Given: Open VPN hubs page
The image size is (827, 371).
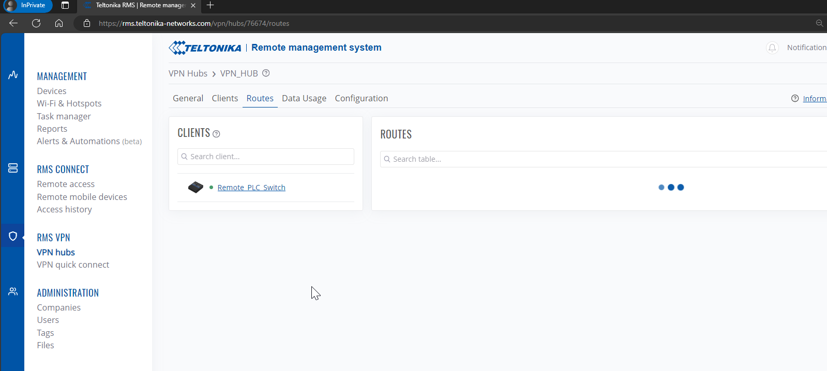Looking at the screenshot, I should pos(56,252).
